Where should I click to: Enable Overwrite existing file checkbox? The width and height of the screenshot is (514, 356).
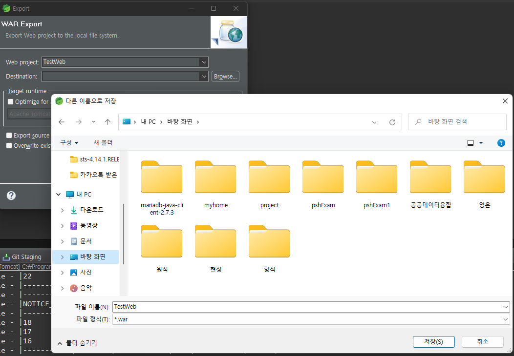[x=9, y=146]
